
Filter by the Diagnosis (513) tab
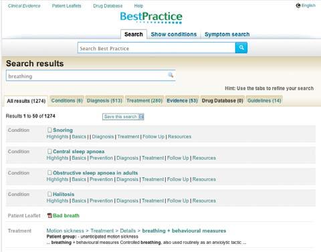tap(104, 100)
